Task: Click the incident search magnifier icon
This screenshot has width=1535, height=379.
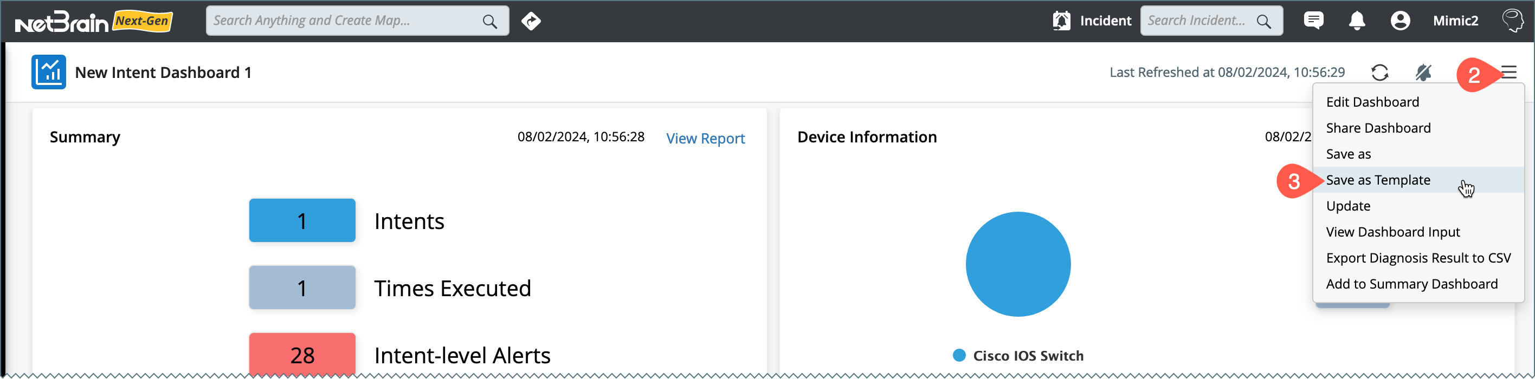Action: tap(1263, 22)
